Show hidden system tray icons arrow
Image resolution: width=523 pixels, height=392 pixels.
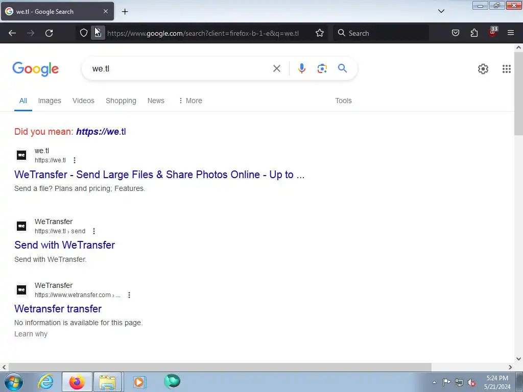tap(434, 382)
